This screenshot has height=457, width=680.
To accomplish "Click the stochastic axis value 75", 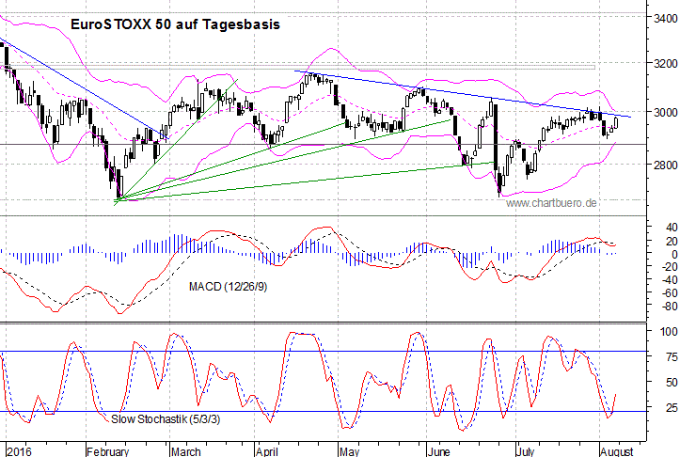I will (x=672, y=357).
